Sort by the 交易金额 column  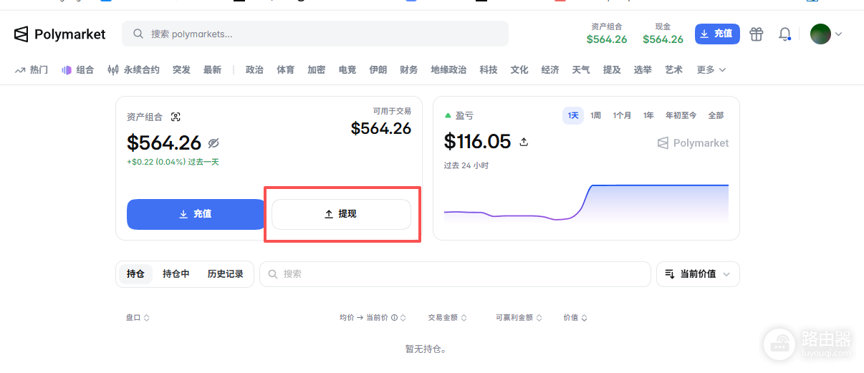pyautogui.click(x=448, y=318)
